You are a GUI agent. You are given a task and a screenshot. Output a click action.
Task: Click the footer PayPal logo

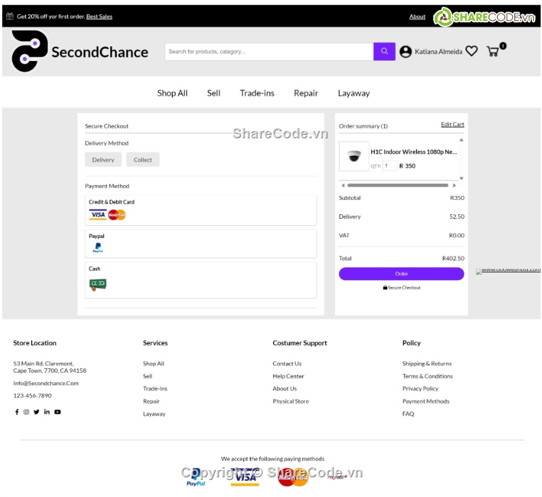pyautogui.click(x=196, y=477)
